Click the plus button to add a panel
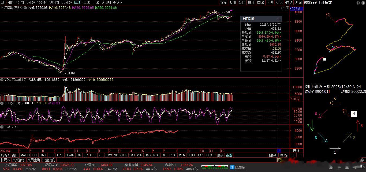The width and height of the screenshot is (366, 172). [293, 155]
